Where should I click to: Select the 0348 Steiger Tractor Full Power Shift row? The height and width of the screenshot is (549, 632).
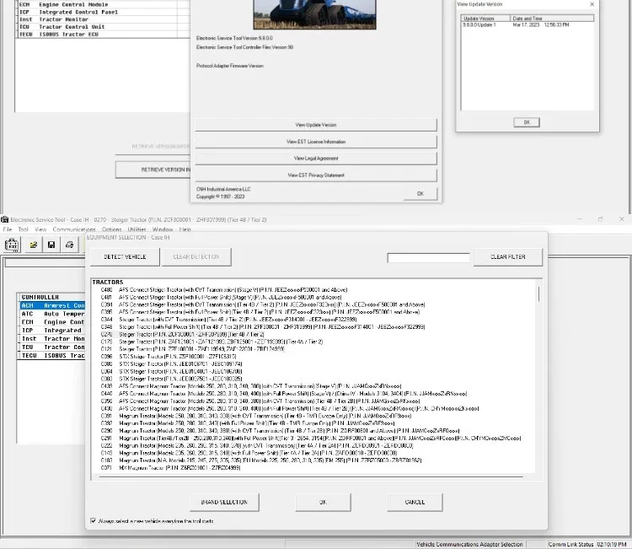(262, 326)
